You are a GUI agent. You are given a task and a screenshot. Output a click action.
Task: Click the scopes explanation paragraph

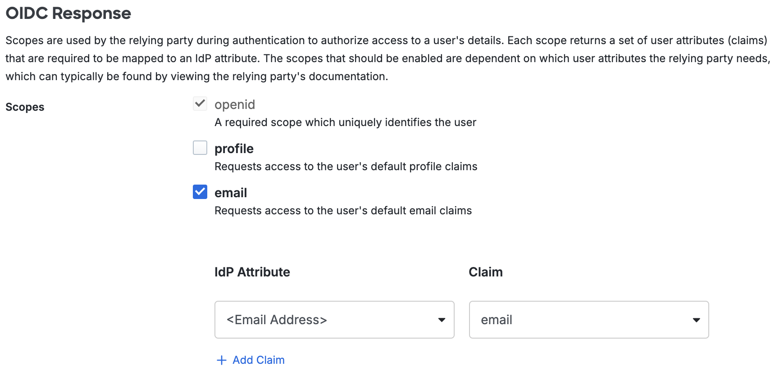click(x=387, y=59)
